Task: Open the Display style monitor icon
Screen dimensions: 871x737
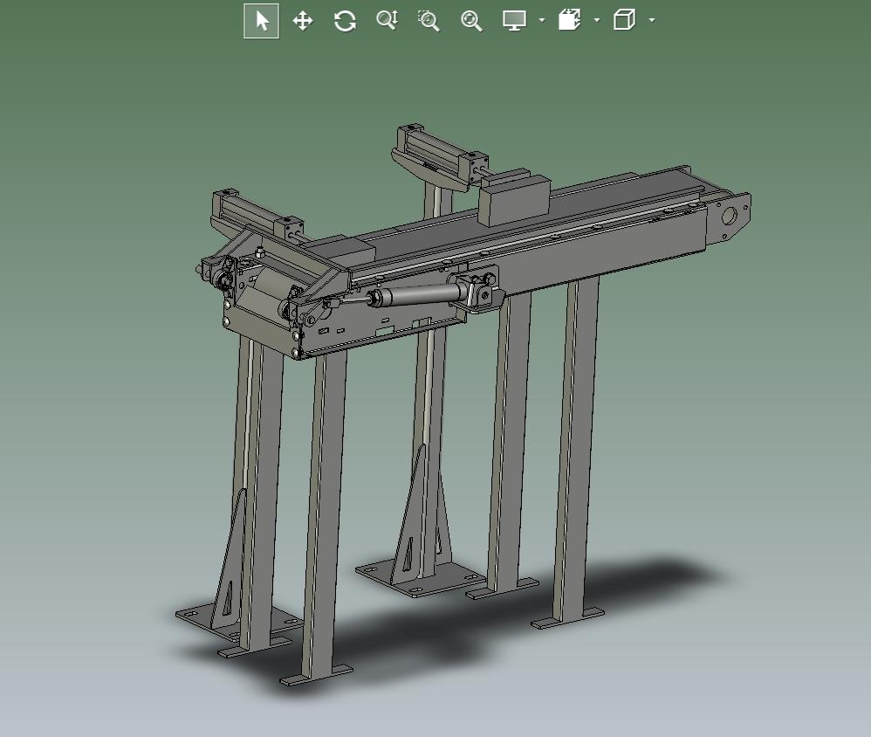Action: click(x=514, y=21)
